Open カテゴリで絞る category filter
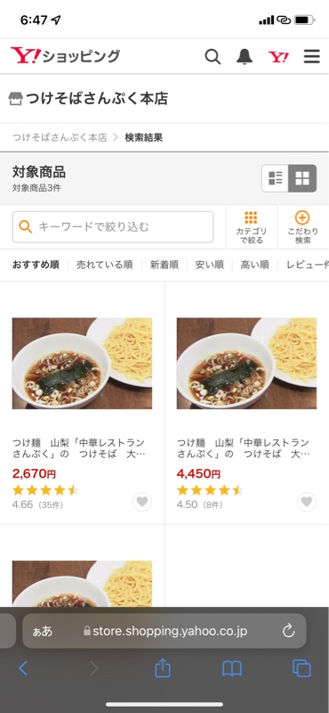 coord(251,227)
